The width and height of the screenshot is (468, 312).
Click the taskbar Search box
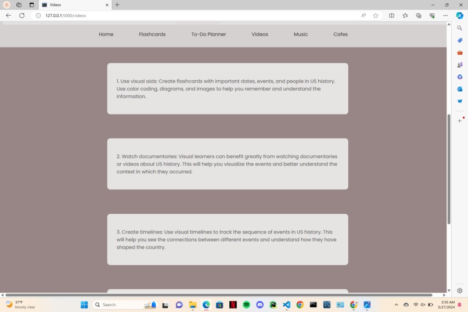pyautogui.click(x=125, y=304)
